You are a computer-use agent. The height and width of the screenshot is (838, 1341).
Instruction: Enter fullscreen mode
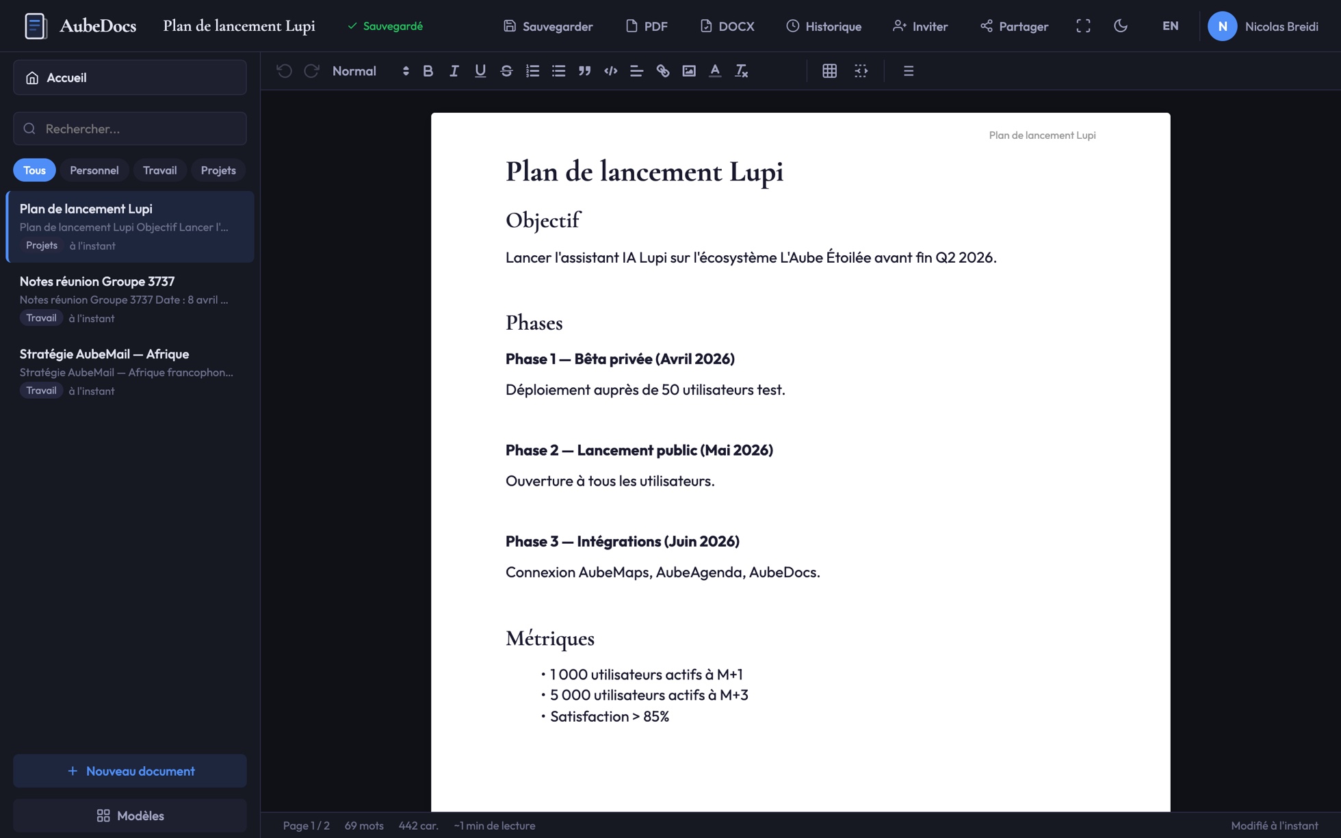[x=1083, y=26]
